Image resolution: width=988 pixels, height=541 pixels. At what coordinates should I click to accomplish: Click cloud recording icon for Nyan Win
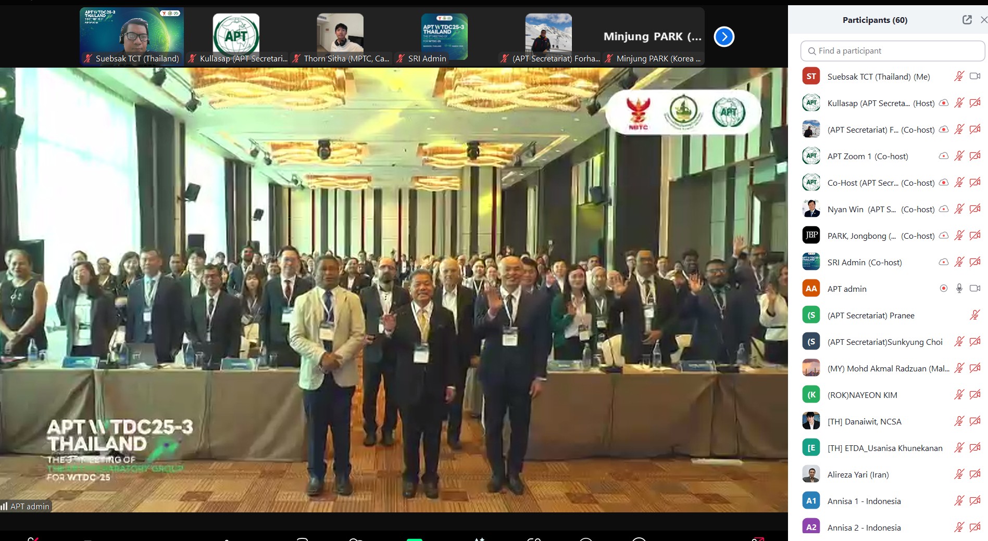[943, 209]
